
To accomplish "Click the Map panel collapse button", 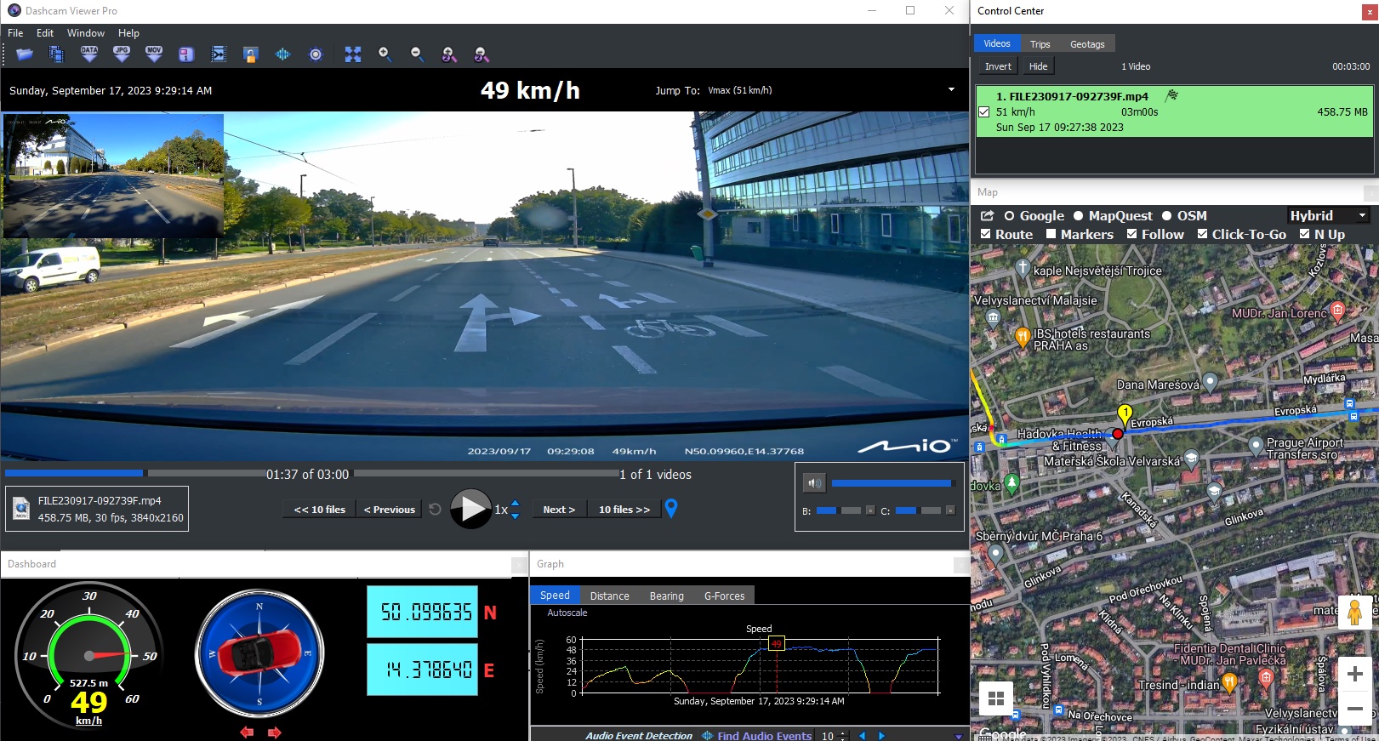I will tap(1370, 193).
